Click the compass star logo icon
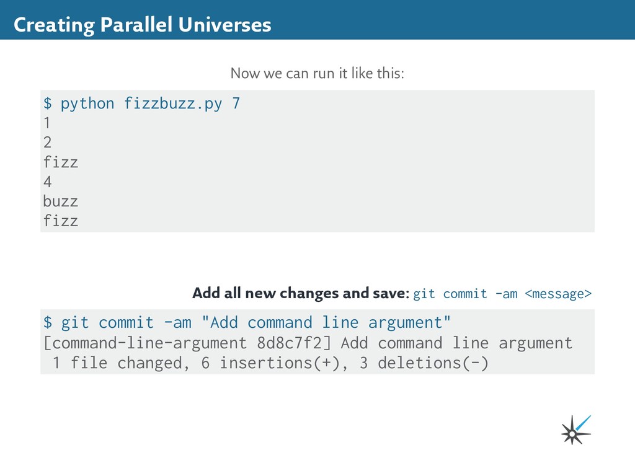Screen dimensions: 635x476 (x=575, y=430)
